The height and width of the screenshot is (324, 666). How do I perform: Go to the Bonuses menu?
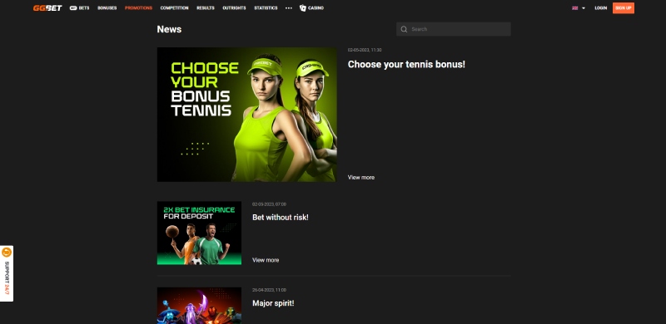pos(107,8)
